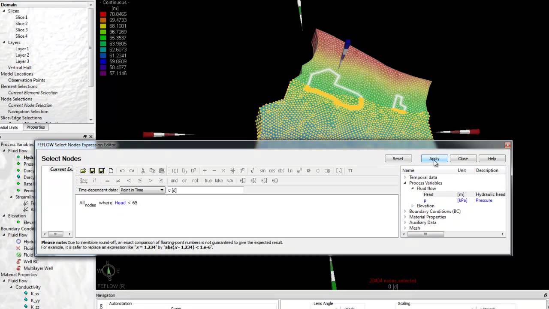The width and height of the screenshot is (549, 309).
Task: Insert the less-than operator
Action: coord(129,181)
